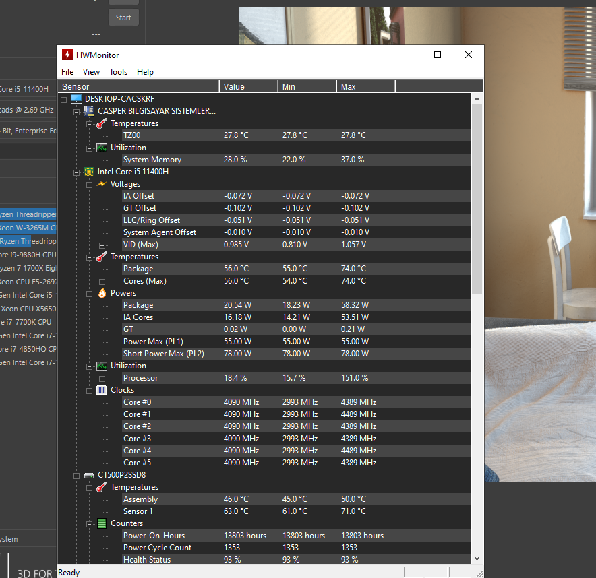
Task: Click the Counters green list icon
Action: tap(102, 523)
